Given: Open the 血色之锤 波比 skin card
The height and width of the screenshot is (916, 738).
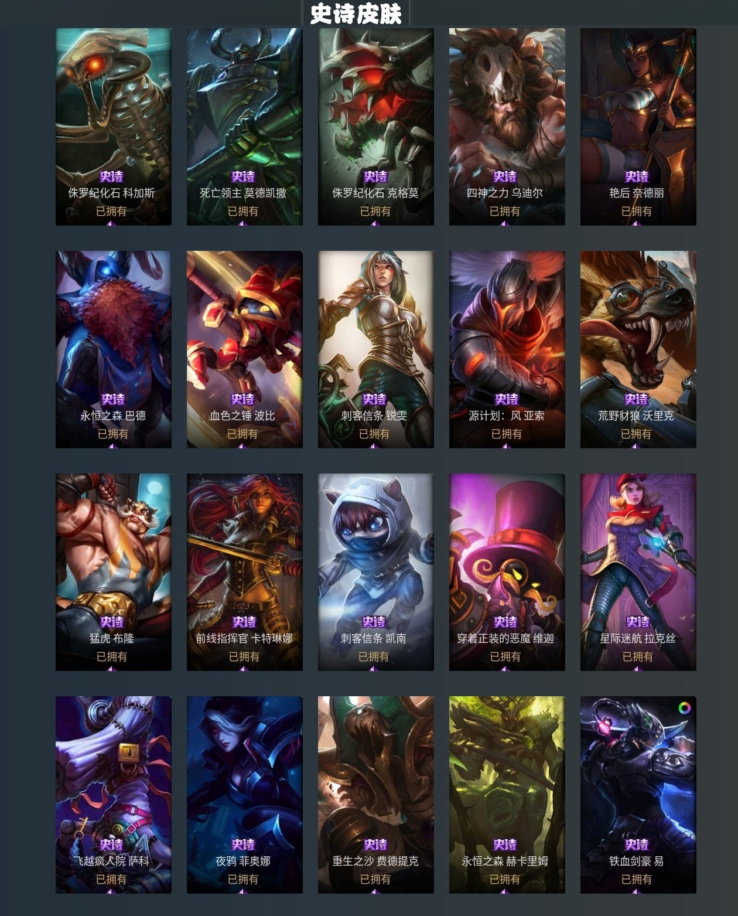Looking at the screenshot, I should click(245, 349).
